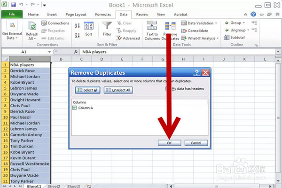Click Advanced filter option
This screenshot has height=188, width=282.
128,38
